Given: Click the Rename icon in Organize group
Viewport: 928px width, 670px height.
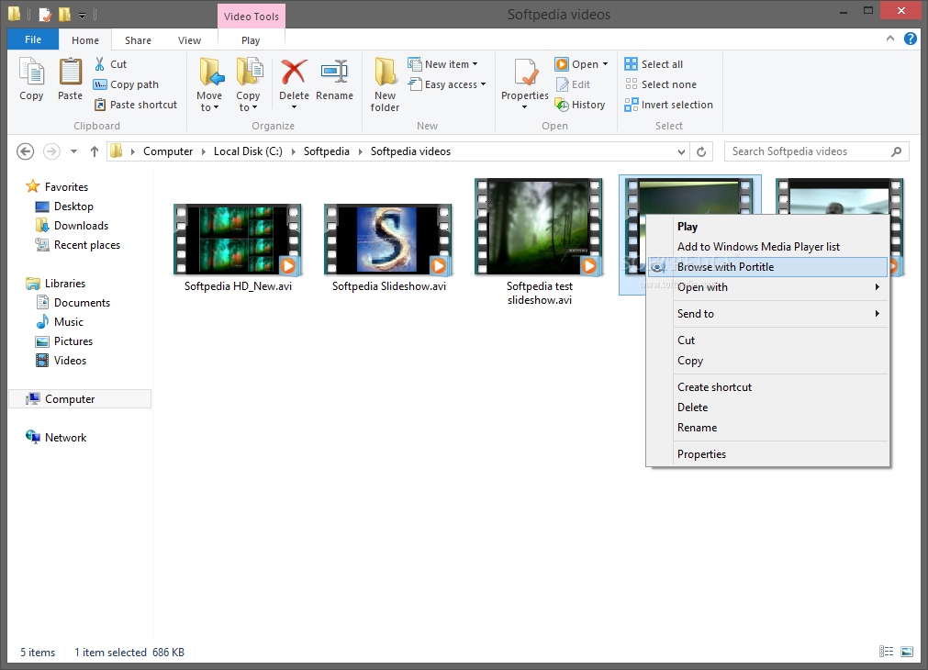Looking at the screenshot, I should [334, 73].
